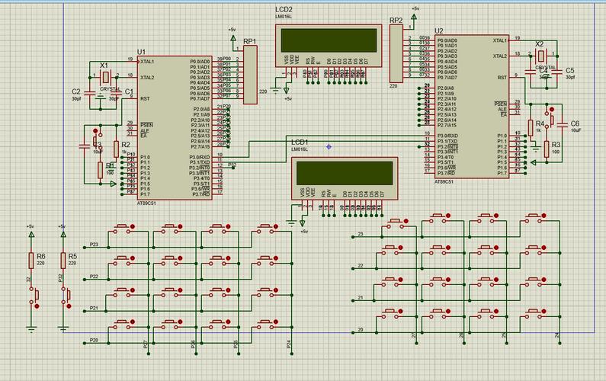Click P3.0/RXD pin label on U2
Image resolution: width=606 pixels, height=381 pixels.
pos(447,136)
